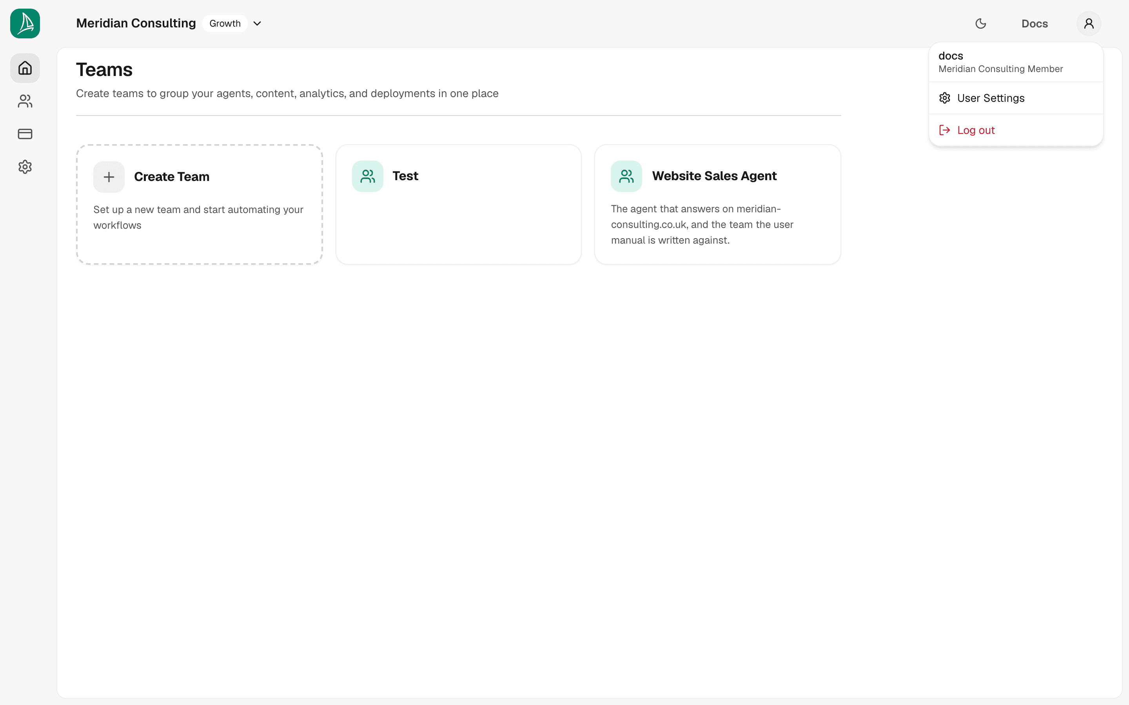Click the green sailboat app logo

tap(25, 23)
